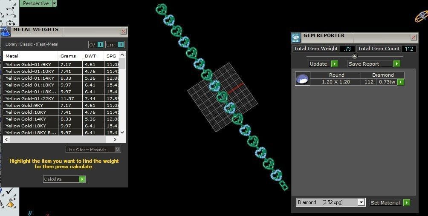Select the Yellow Gold-01:9KY row

point(61,64)
